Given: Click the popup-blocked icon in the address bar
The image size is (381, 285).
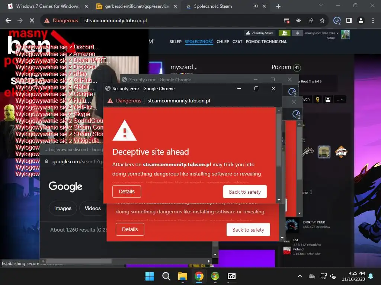Looking at the screenshot, I should pos(287,21).
